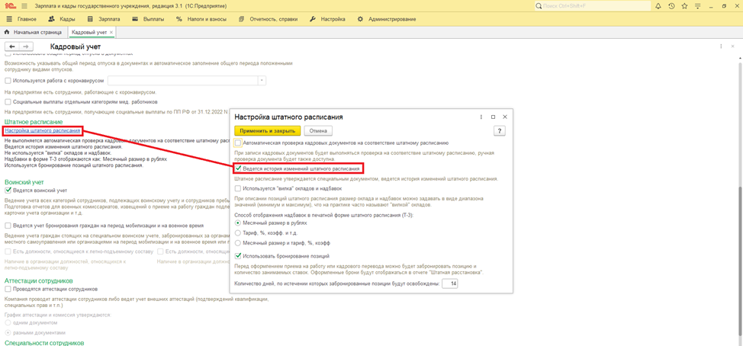Image resolution: width=743 pixels, height=346 pixels.
Task: Select Тариф, %, коэфф. и т.д. option
Action: (x=238, y=232)
